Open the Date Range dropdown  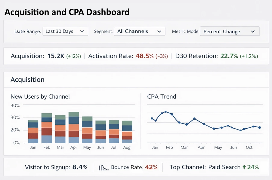coord(65,31)
